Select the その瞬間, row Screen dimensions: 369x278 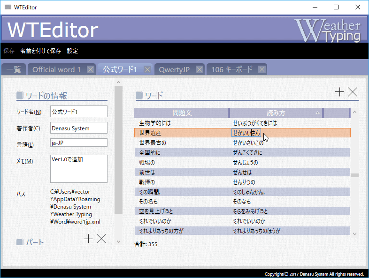tap(242, 192)
